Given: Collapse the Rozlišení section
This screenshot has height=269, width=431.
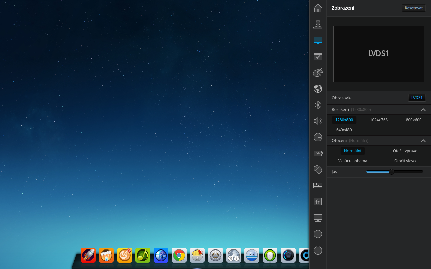Looking at the screenshot, I should tap(423, 109).
